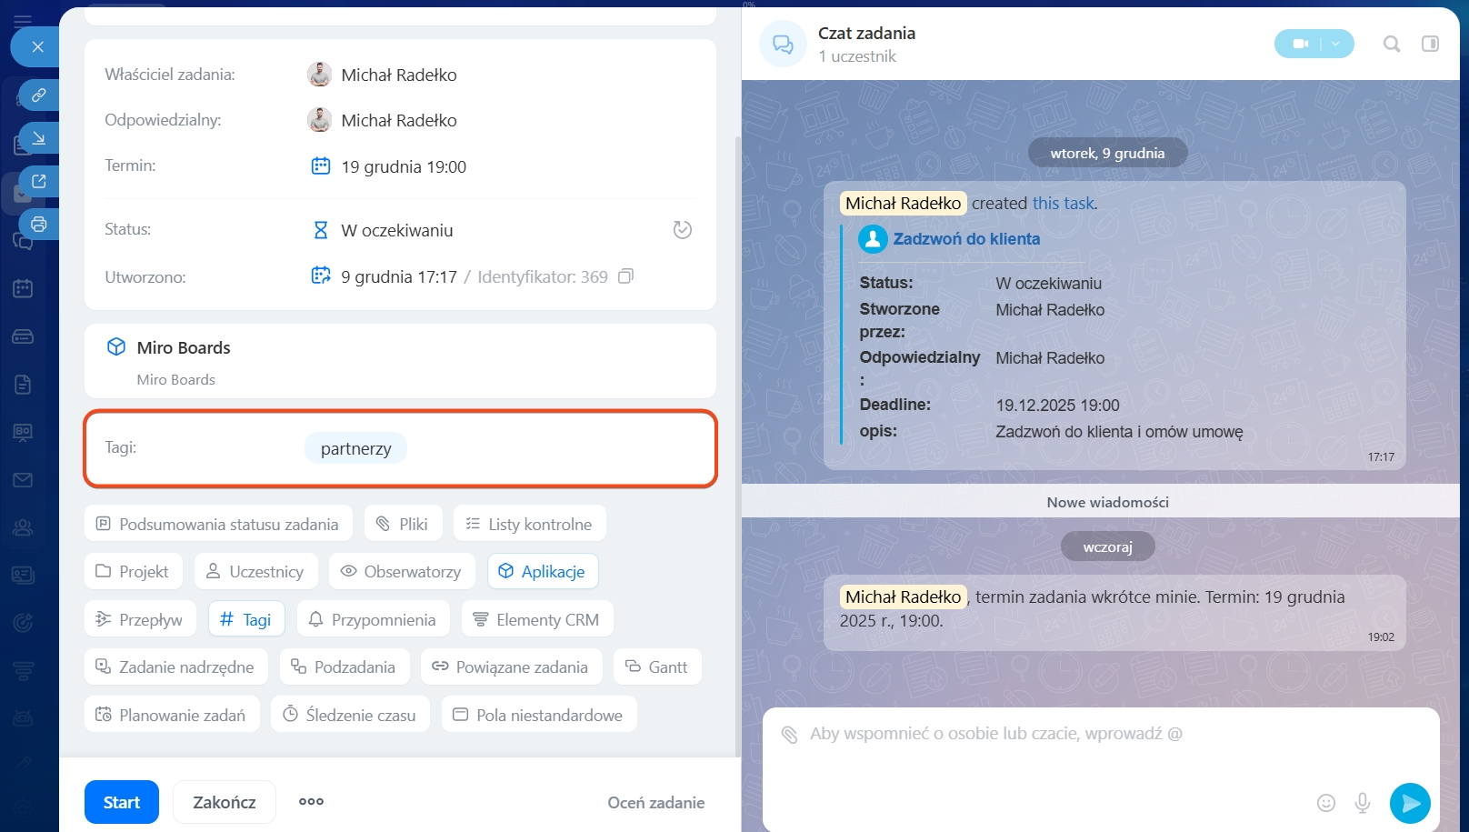Open the hamburger main menu
Viewport: 1469px width, 832px height.
(x=23, y=20)
